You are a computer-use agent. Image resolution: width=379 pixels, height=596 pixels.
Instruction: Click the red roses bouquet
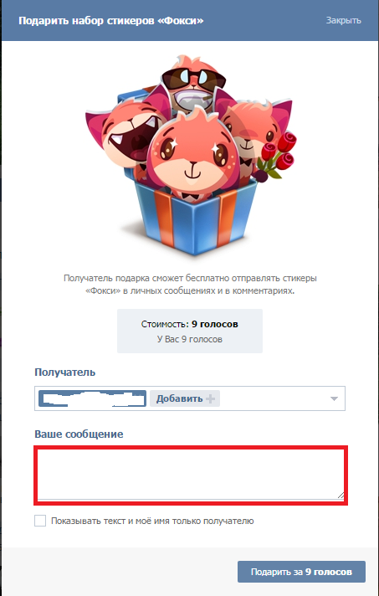[x=279, y=156]
